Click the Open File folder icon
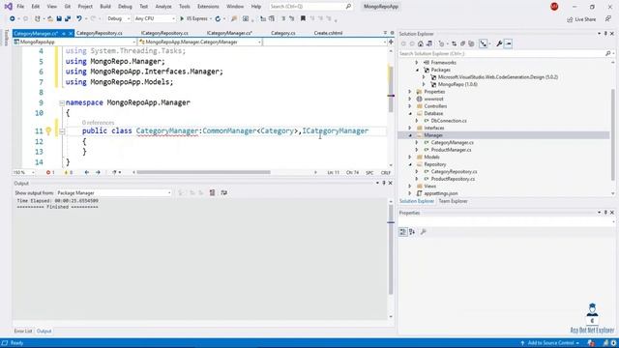The width and height of the screenshot is (619, 348). (50, 18)
